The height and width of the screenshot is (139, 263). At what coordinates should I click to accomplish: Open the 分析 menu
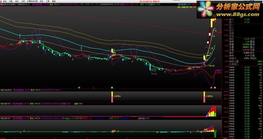point(23,1)
